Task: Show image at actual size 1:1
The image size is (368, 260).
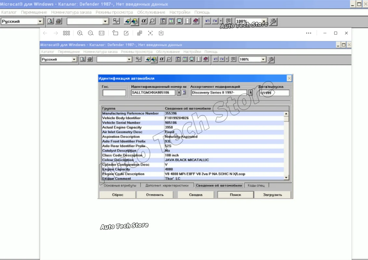Action: coord(102,33)
